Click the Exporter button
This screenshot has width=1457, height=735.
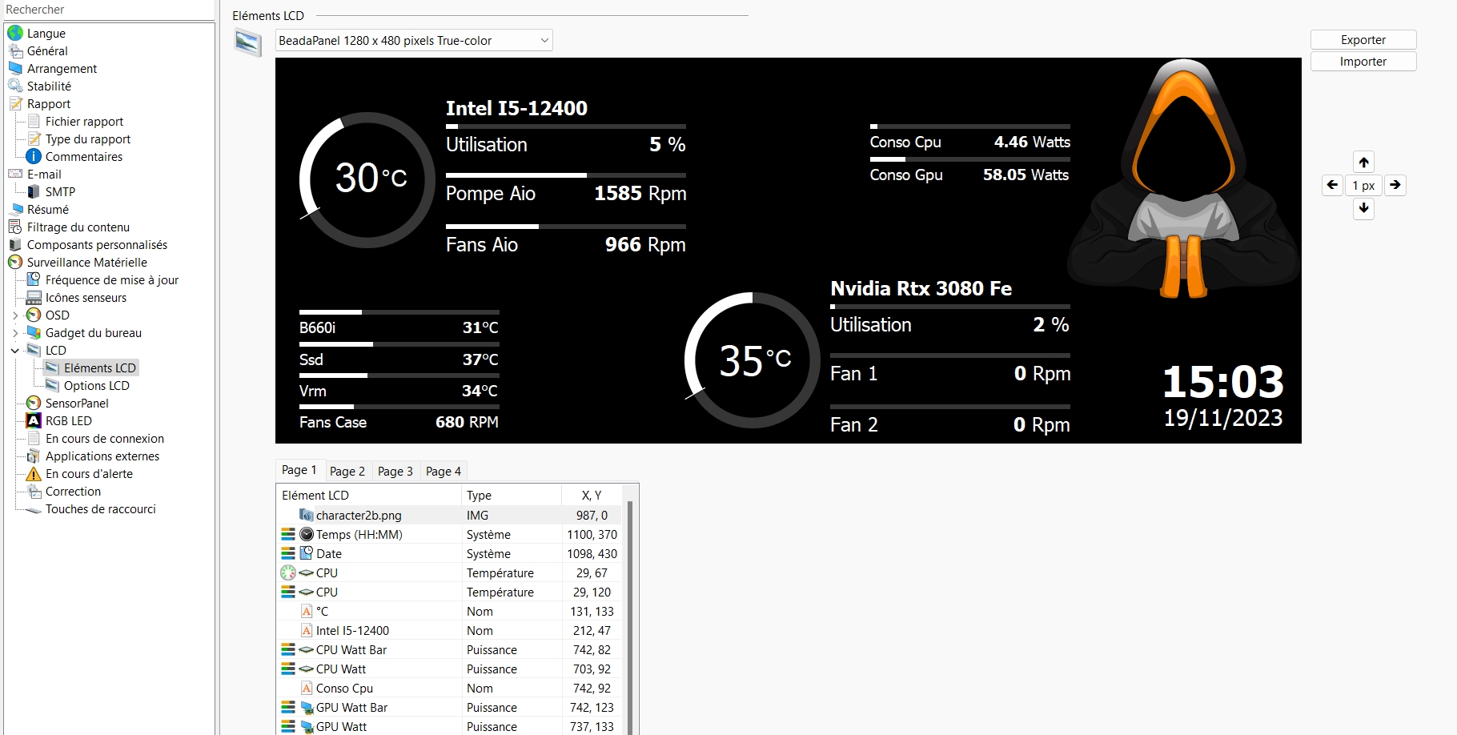pyautogui.click(x=1363, y=40)
